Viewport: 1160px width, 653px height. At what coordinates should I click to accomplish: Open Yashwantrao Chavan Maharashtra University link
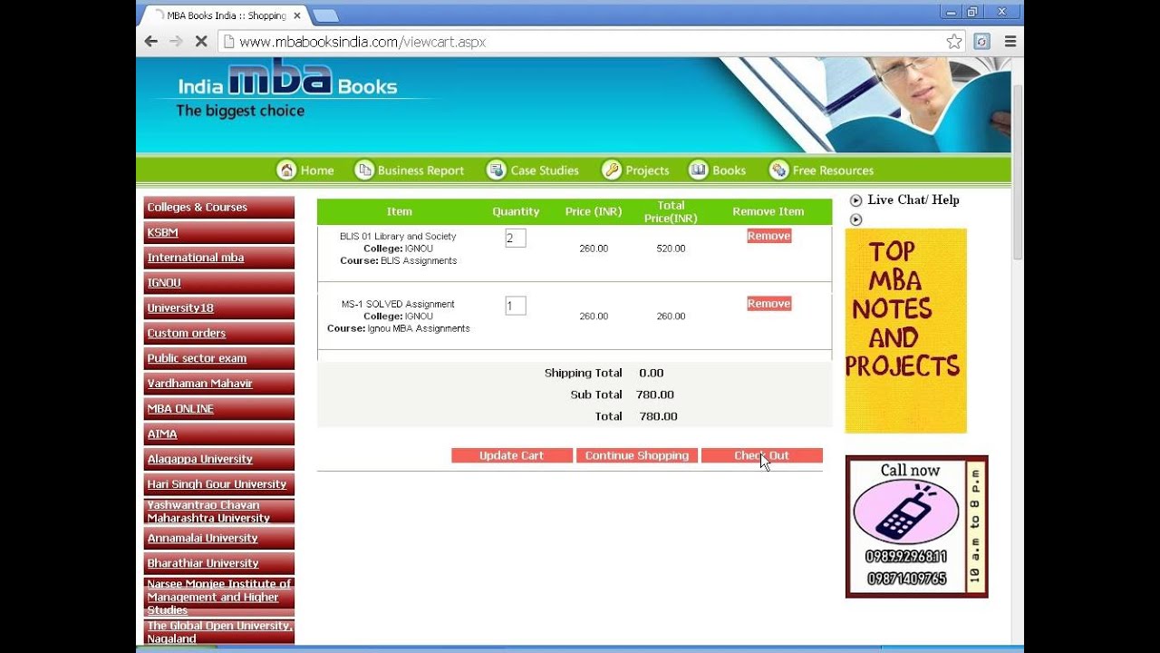pos(219,512)
